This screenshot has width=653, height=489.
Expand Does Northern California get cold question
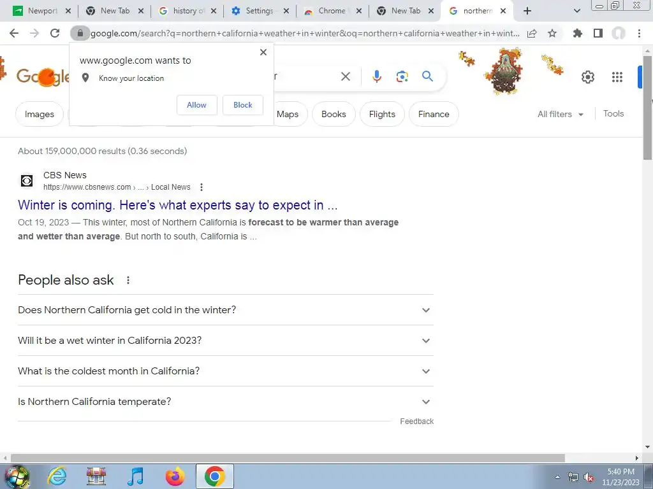click(226, 310)
